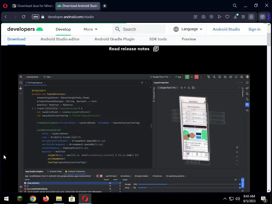Open the Read release notes link
This screenshot has width=272, height=204.
click(134, 49)
